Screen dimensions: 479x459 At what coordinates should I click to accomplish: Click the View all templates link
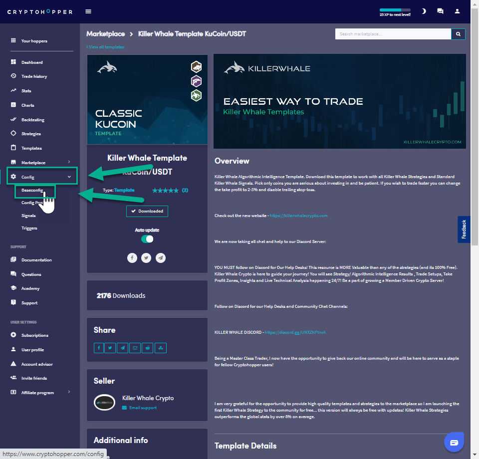tap(105, 47)
